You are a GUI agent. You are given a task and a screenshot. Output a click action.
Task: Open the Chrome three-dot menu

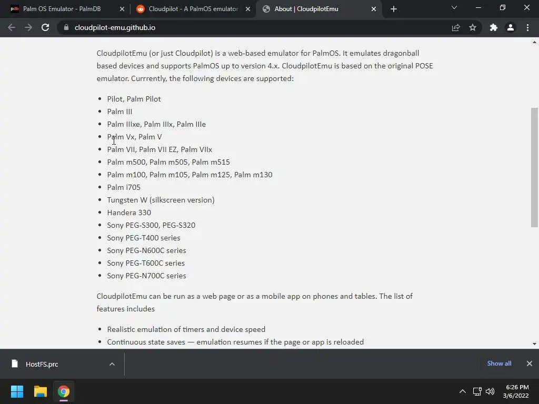click(x=527, y=27)
